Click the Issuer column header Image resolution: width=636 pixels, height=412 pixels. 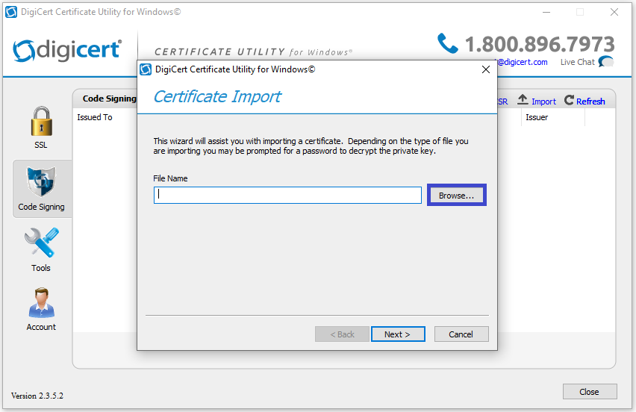[x=537, y=117]
